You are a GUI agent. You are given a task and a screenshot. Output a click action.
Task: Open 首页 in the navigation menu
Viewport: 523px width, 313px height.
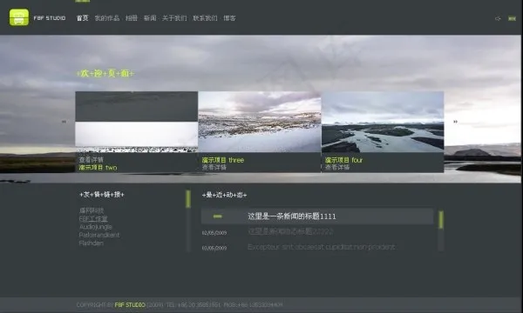(x=83, y=18)
